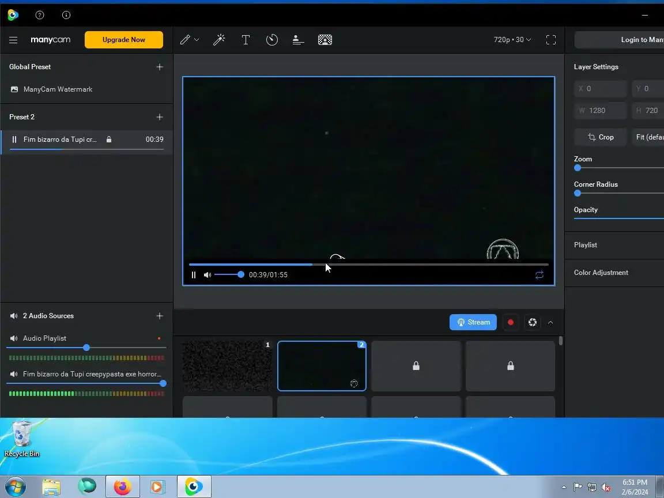Image resolution: width=664 pixels, height=498 pixels.
Task: Click the W width input field
Action: coord(600,111)
